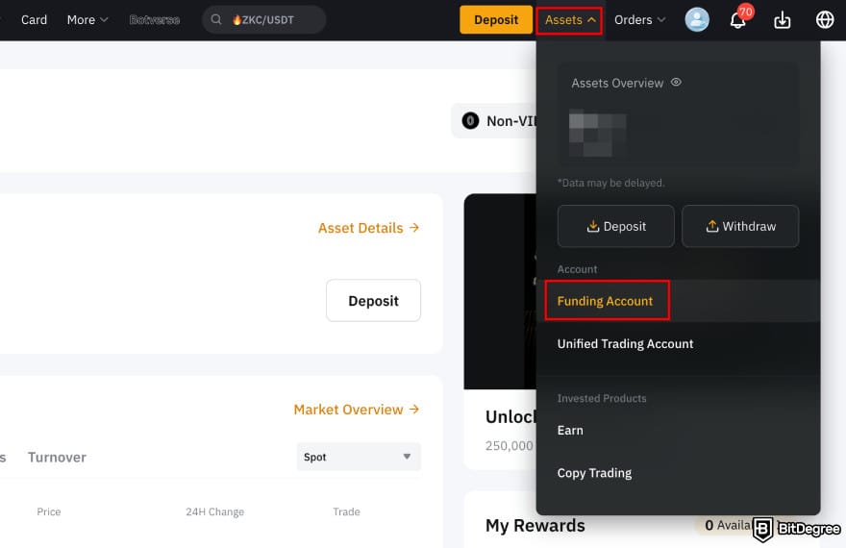The height and width of the screenshot is (548, 846).
Task: Expand the More menu
Action: [x=87, y=20]
